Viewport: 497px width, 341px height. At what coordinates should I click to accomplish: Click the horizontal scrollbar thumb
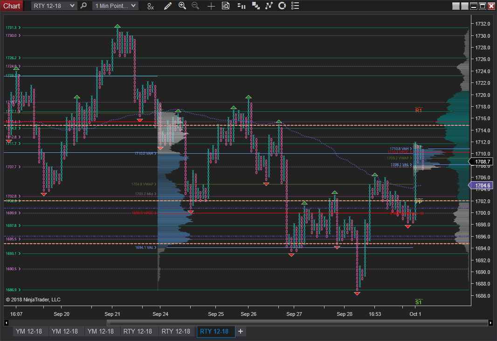(297, 323)
